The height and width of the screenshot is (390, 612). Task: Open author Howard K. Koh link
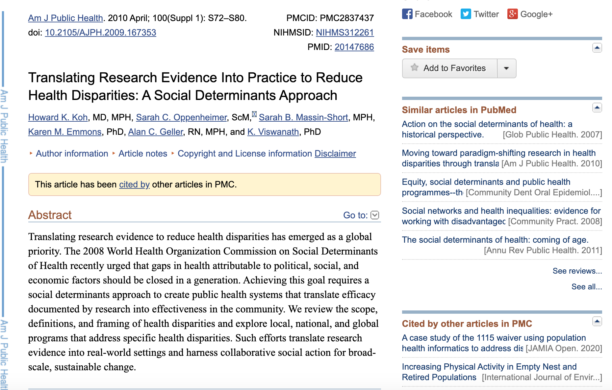[58, 117]
